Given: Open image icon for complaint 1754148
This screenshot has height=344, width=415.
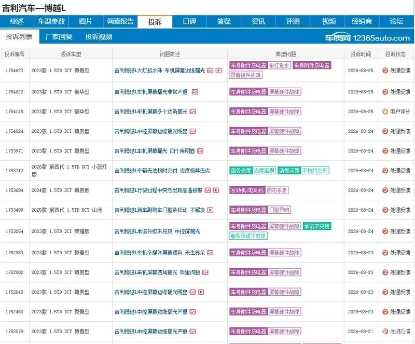Looking at the screenshot, I should (x=192, y=112).
